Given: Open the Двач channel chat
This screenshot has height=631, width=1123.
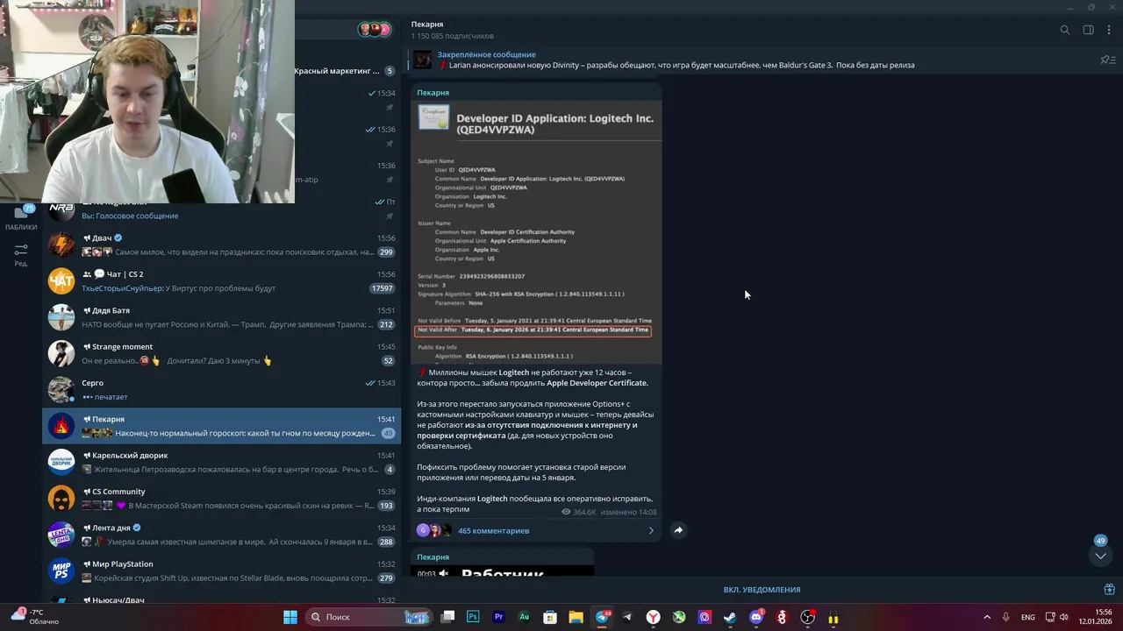Looking at the screenshot, I should pos(222,245).
